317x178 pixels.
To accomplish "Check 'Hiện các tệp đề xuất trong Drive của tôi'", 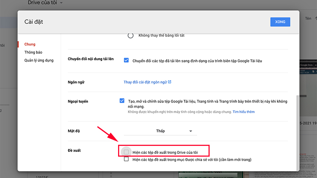I will [x=126, y=152].
